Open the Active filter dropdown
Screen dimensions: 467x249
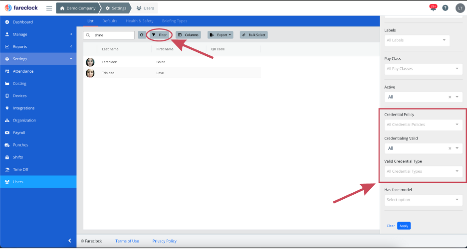(423, 97)
